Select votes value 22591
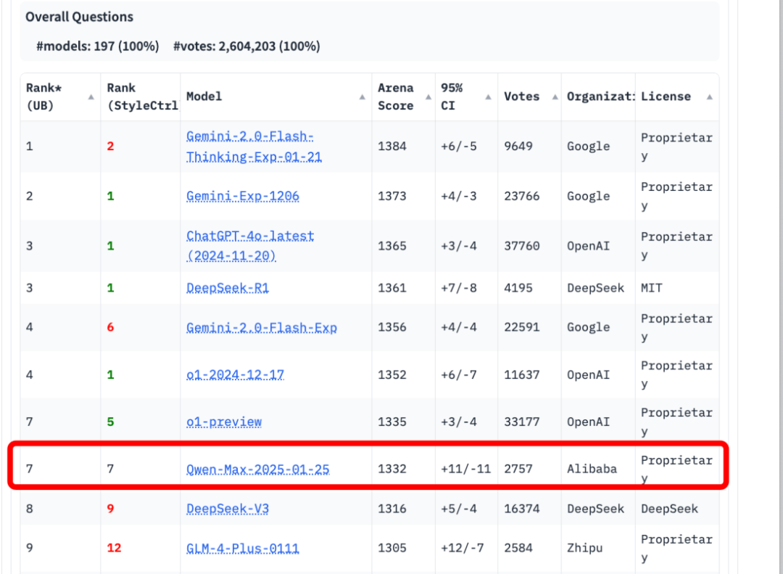The height and width of the screenshot is (574, 783). (522, 327)
